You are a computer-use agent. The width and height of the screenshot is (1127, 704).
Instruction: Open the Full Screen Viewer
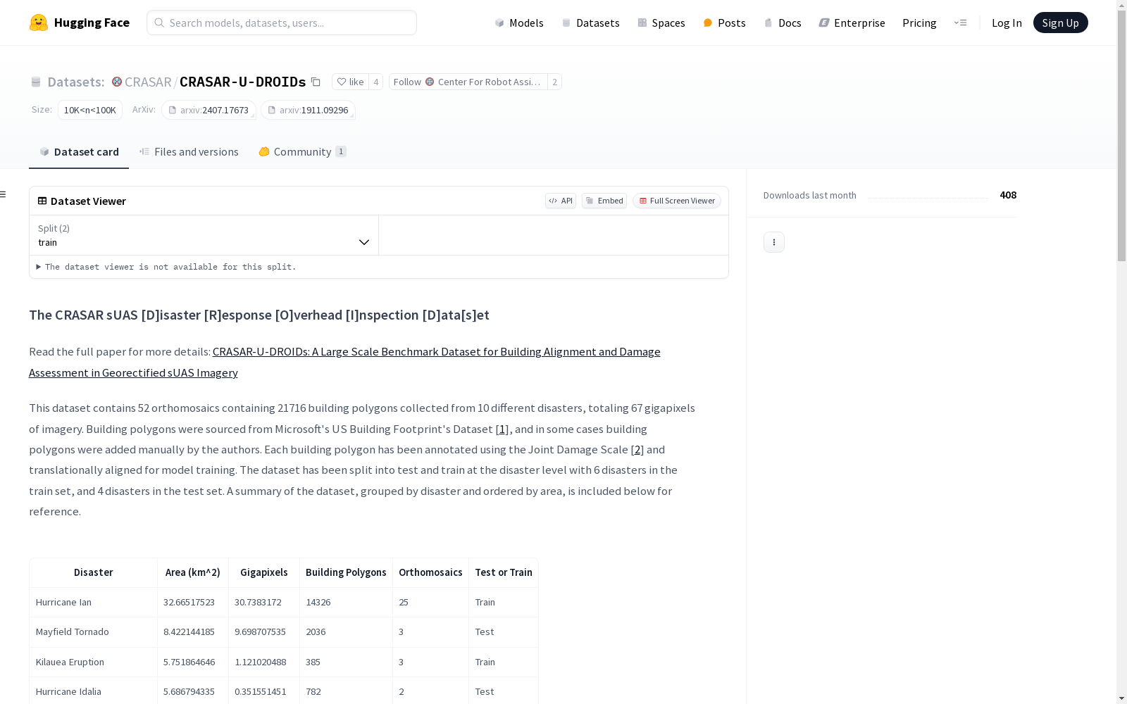(x=677, y=201)
